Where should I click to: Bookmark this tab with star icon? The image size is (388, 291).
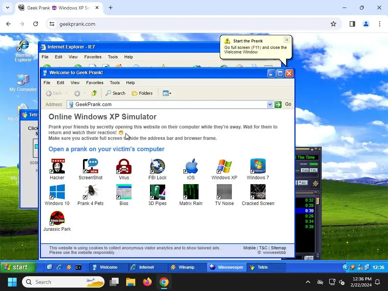point(333,24)
